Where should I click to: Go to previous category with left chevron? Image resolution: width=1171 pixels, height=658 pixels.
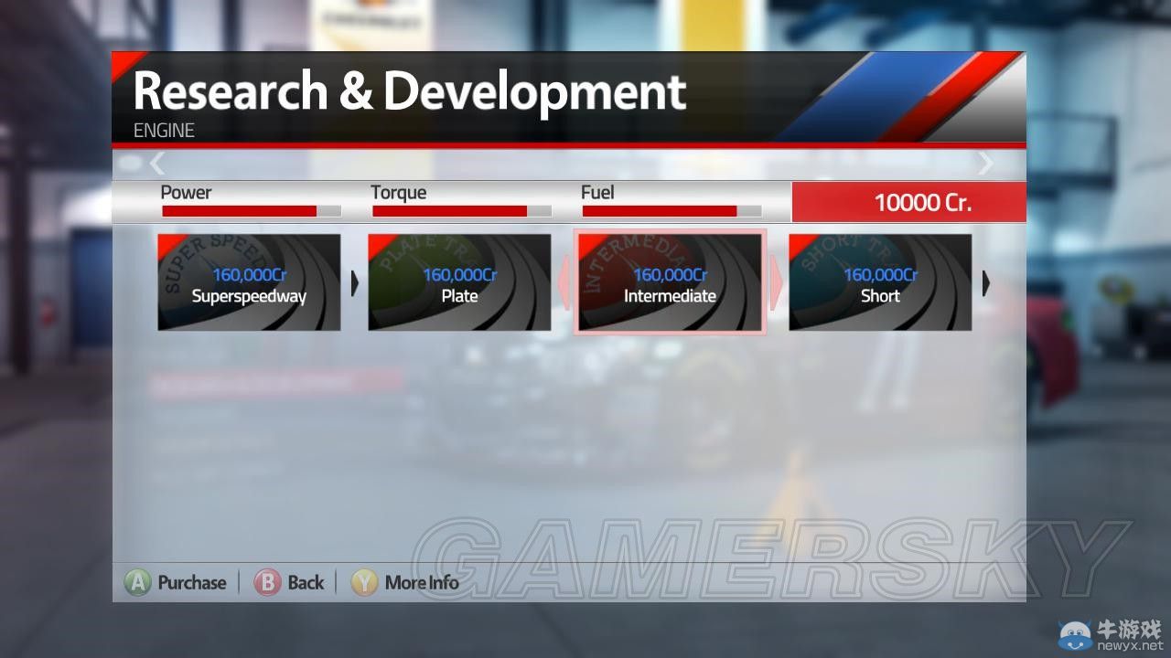[157, 164]
